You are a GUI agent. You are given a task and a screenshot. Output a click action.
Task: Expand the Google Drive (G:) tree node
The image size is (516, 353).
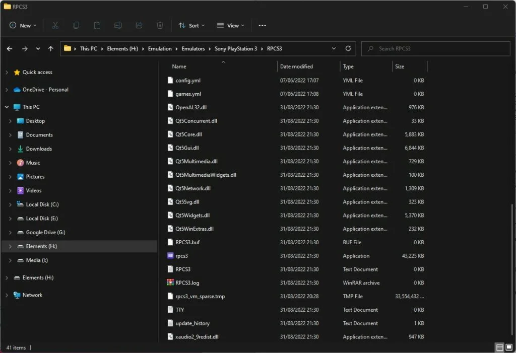(10, 232)
